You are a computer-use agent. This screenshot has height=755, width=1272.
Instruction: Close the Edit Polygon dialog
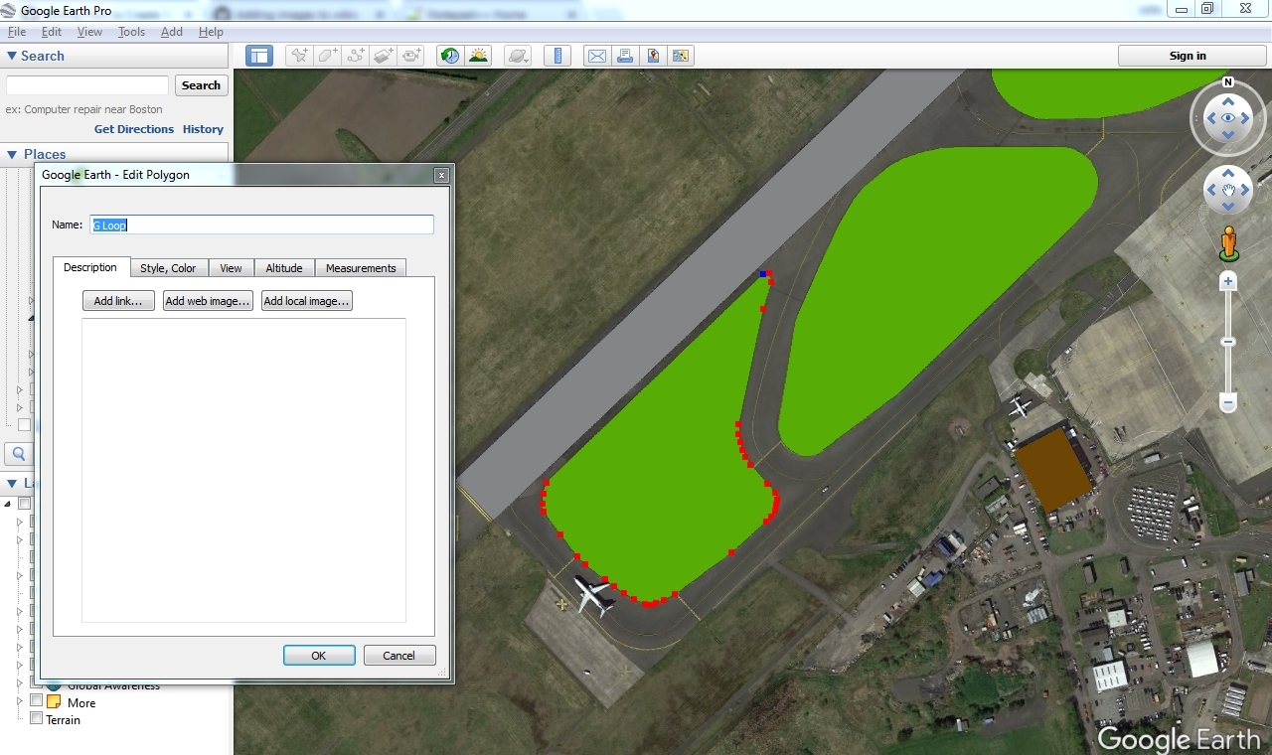(441, 175)
